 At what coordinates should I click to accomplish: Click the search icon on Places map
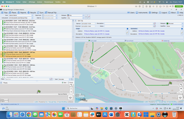click(71, 85)
